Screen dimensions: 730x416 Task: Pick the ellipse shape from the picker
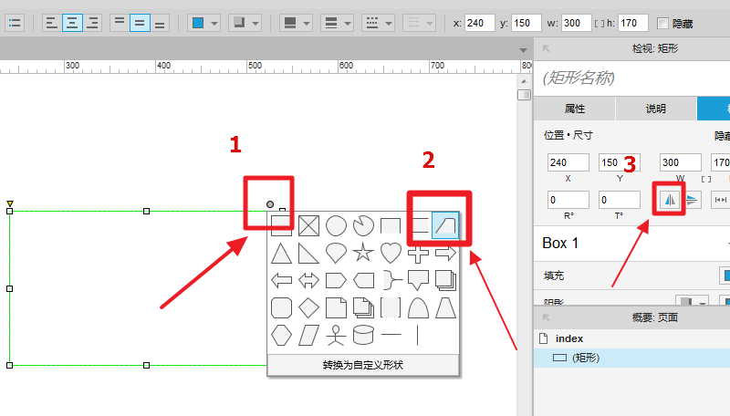[336, 225]
